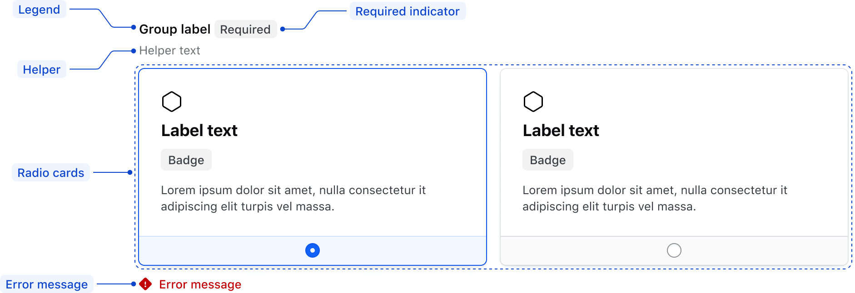
Task: Click the hexagon icon in the second card
Action: click(x=533, y=102)
